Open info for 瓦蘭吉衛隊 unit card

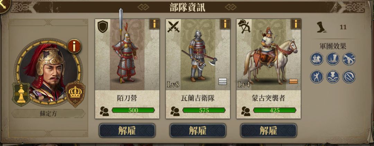tap(225, 24)
